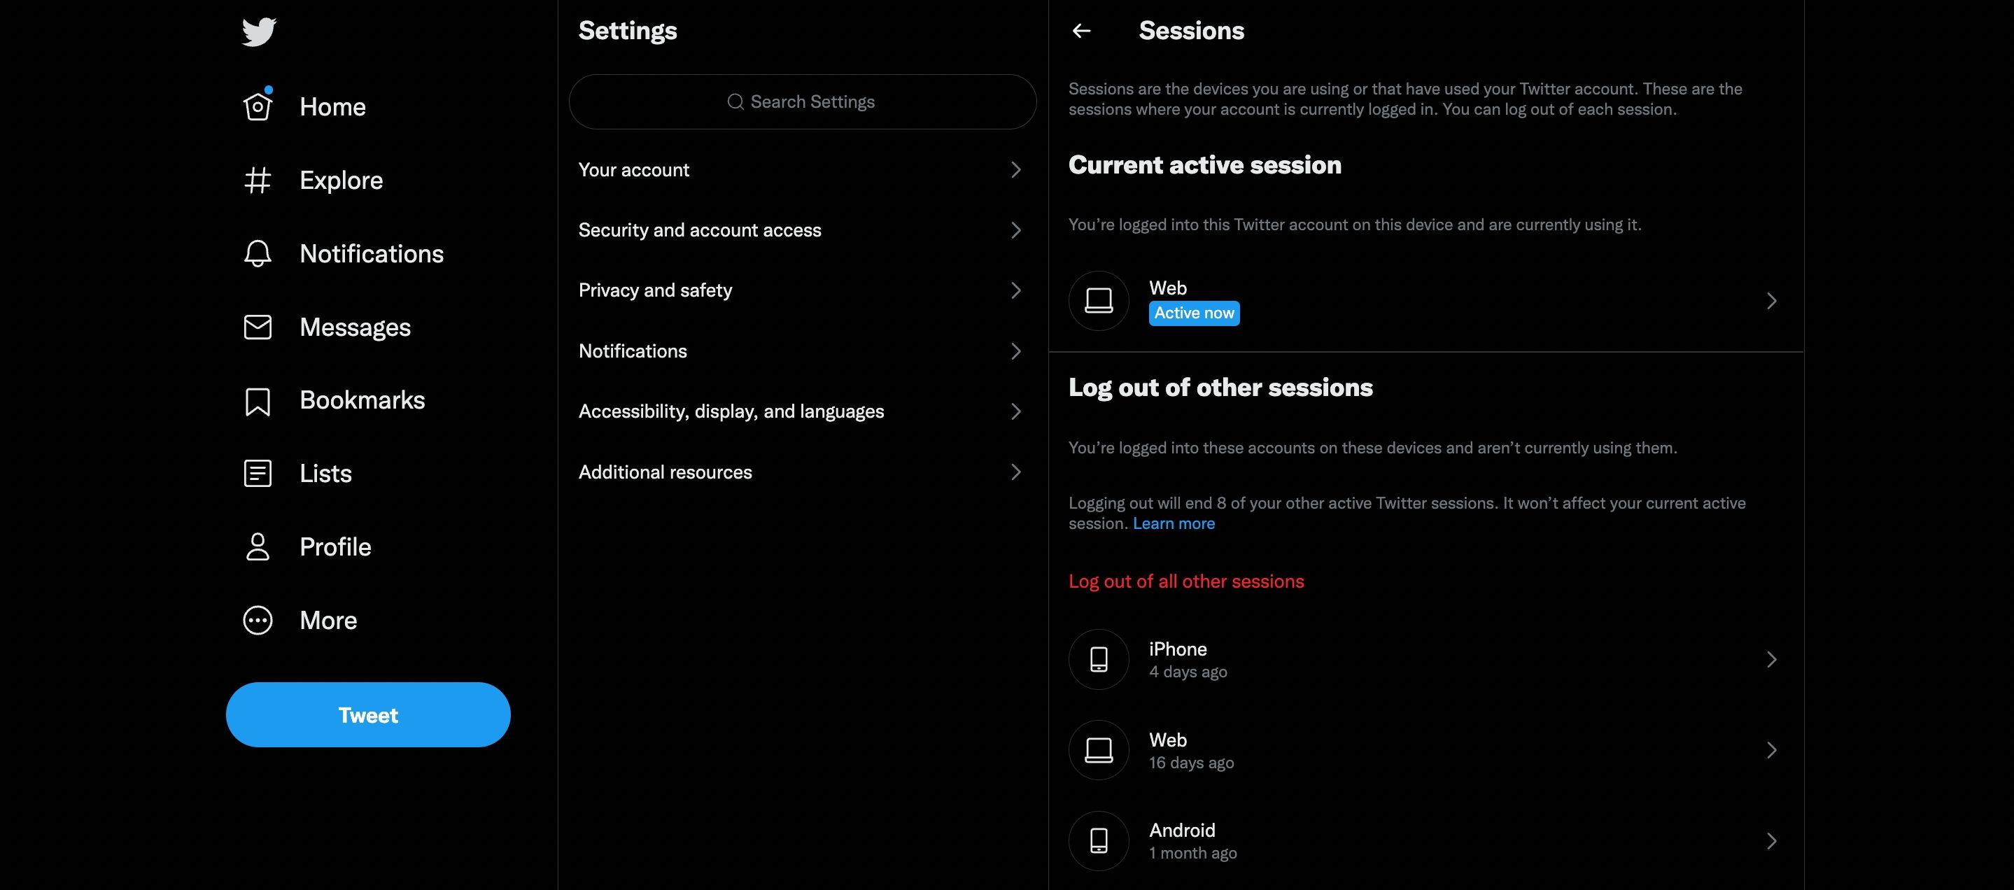Open the Explore hashtag icon
Image resolution: width=2014 pixels, height=890 pixels.
coord(257,178)
